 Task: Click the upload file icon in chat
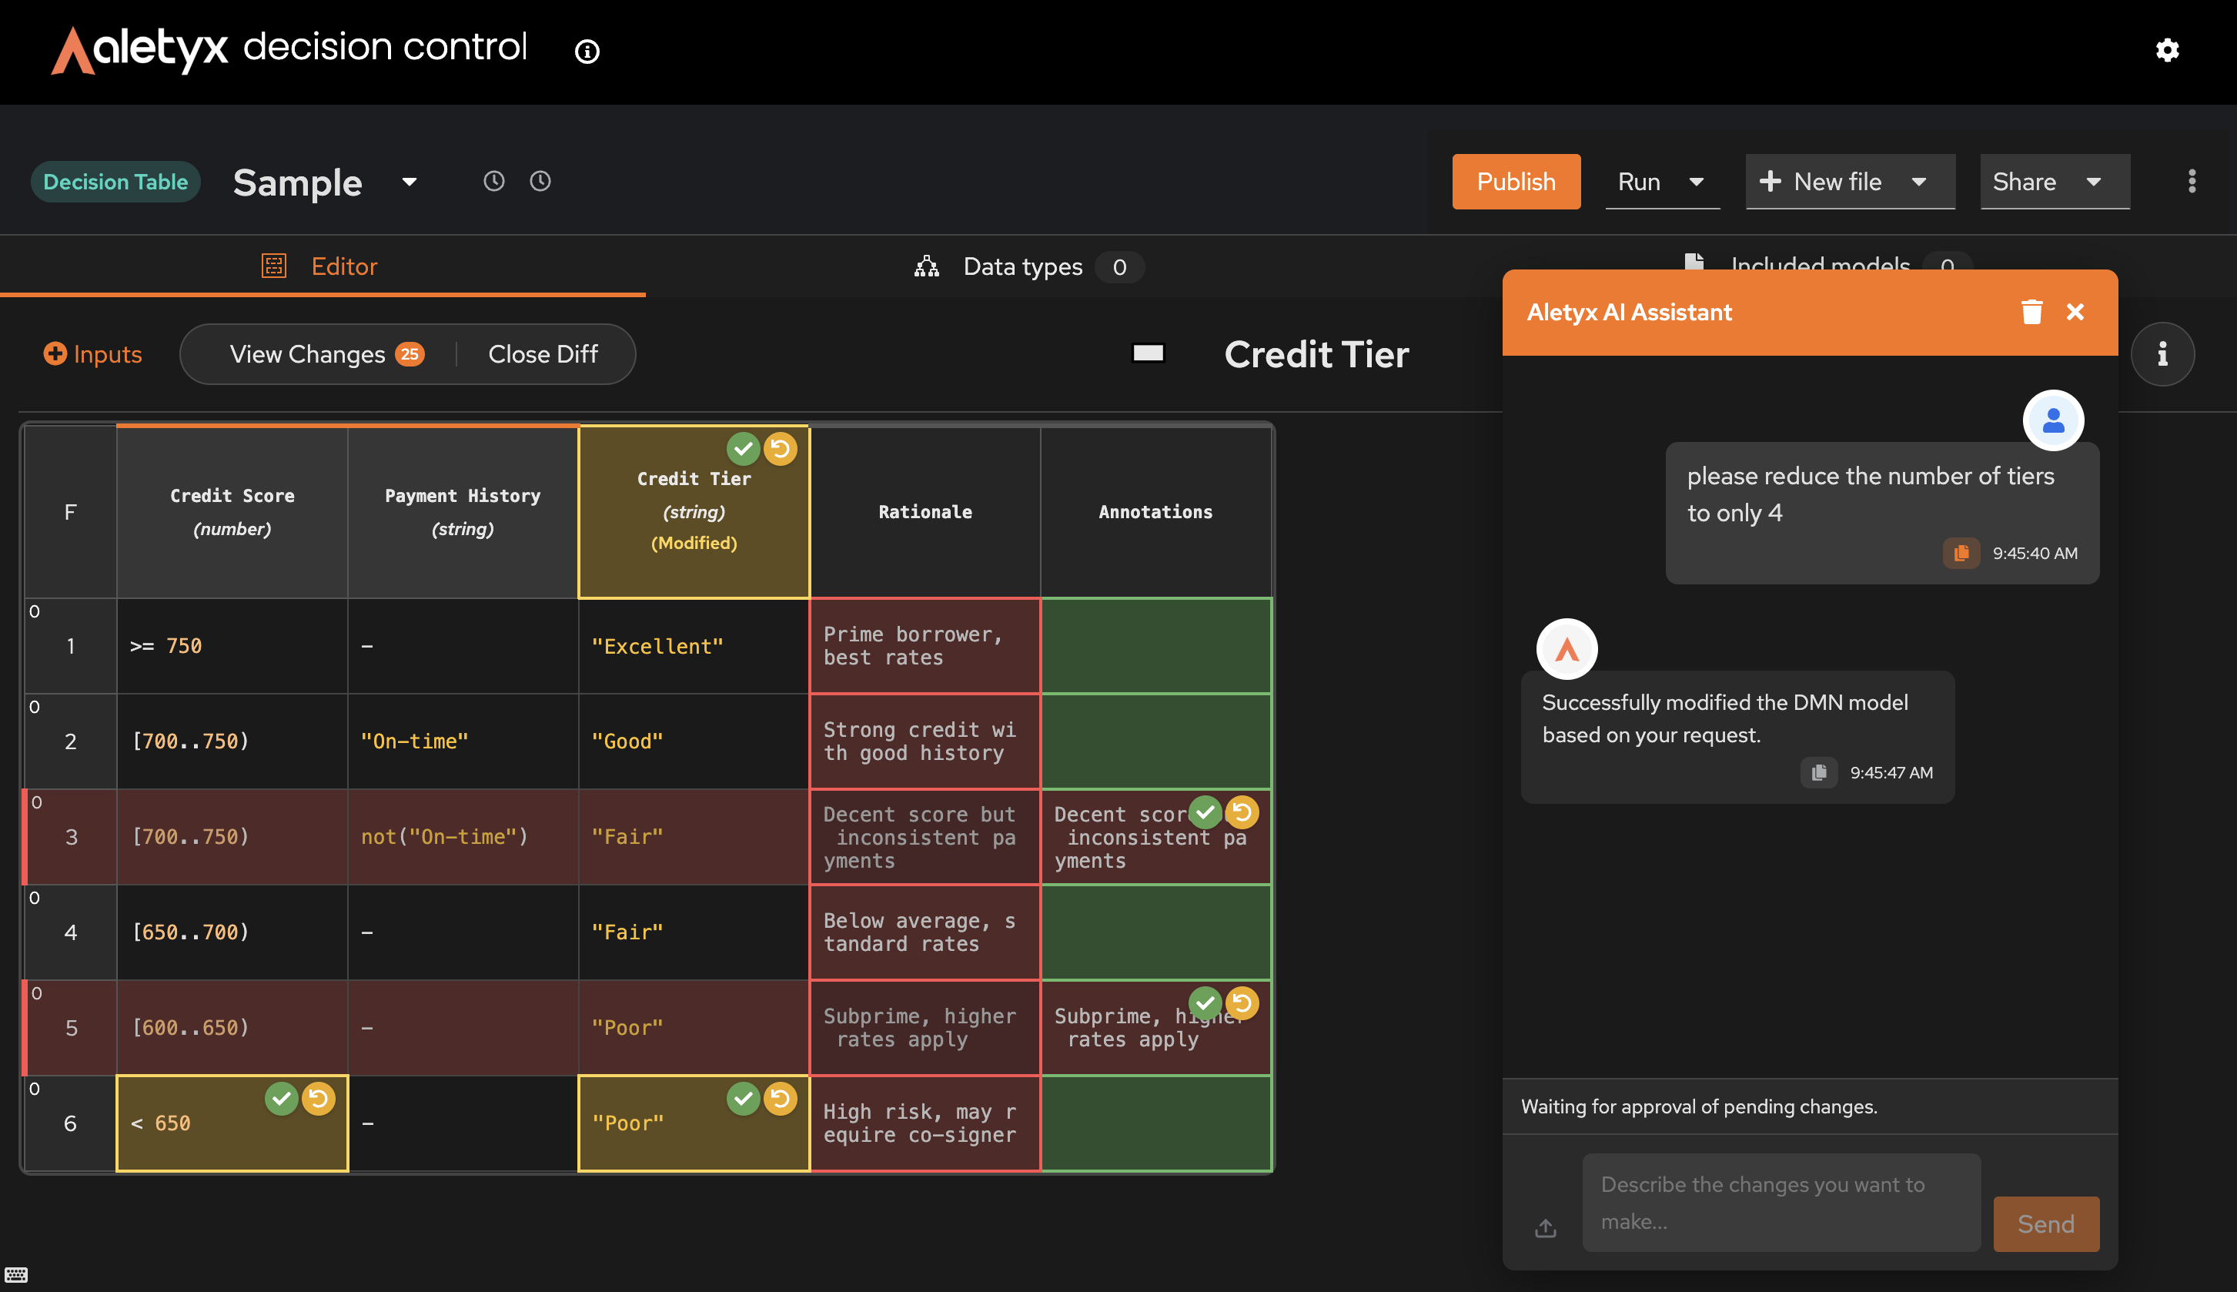(1545, 1227)
